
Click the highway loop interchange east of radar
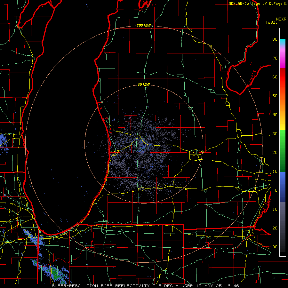point(195,155)
